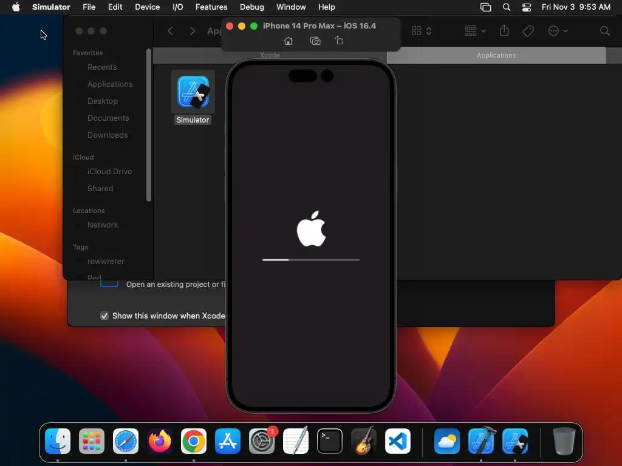Click the date and time in menu bar
622x466 pixels.
pyautogui.click(x=576, y=7)
